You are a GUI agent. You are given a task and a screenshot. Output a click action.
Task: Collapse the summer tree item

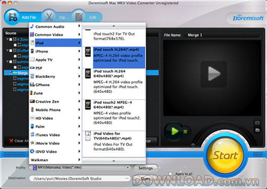(8, 61)
